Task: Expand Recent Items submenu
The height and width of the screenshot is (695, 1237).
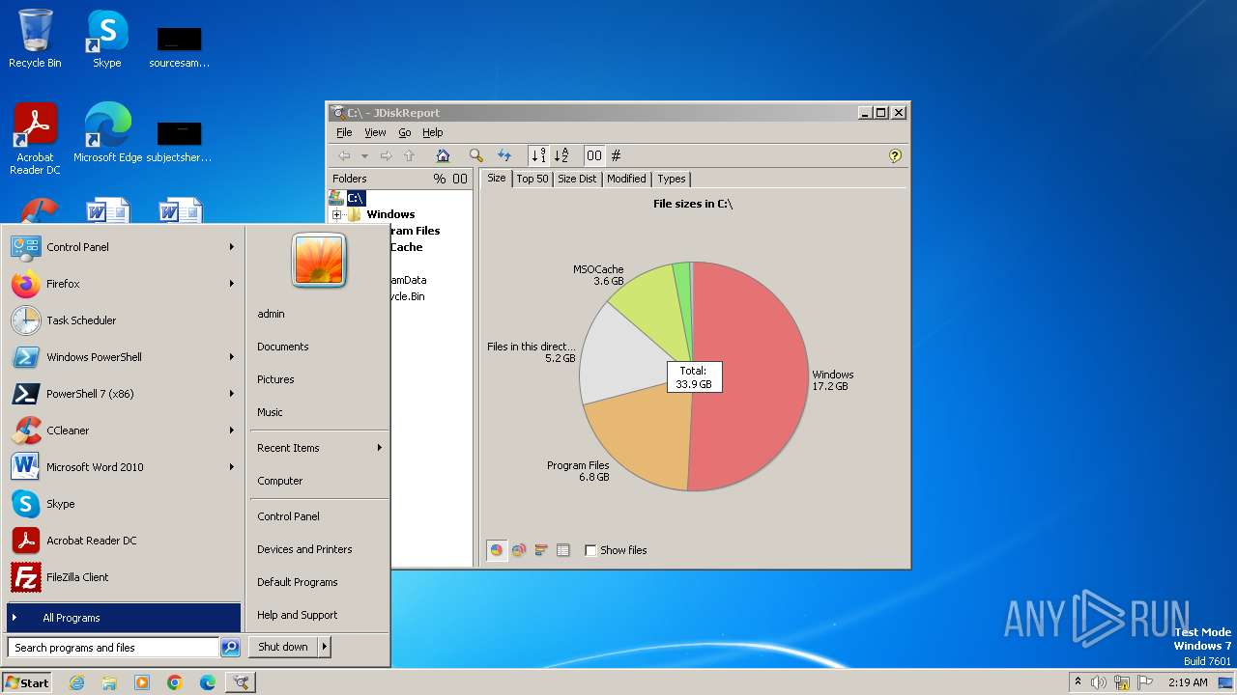Action: (x=319, y=448)
